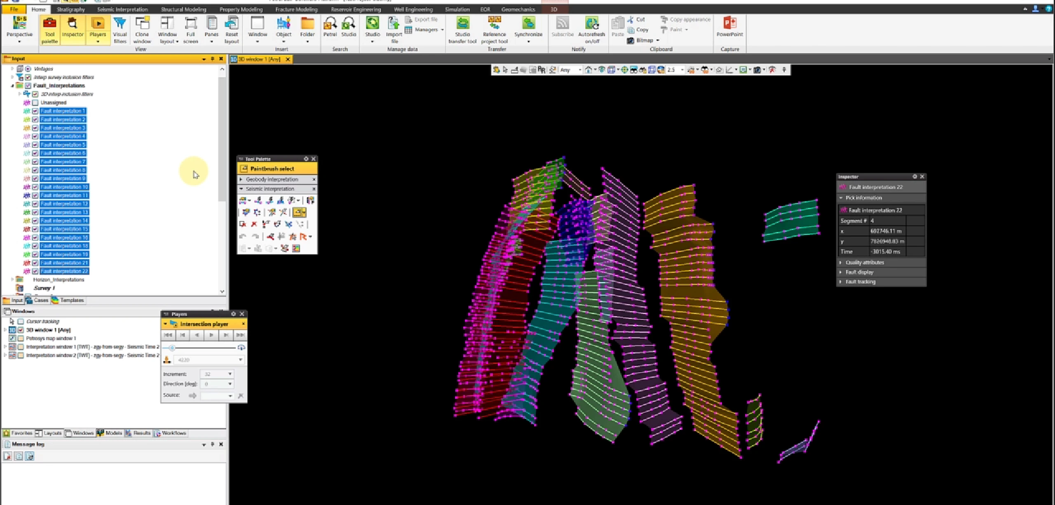Toggle Autorefresh on/off
Viewport: 1055px width, 505px height.
pyautogui.click(x=592, y=30)
